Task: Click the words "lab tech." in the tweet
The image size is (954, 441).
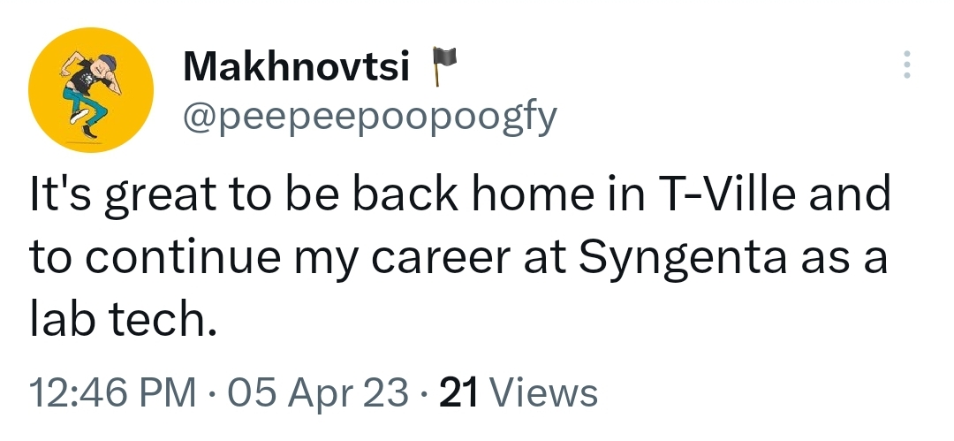Action: (x=123, y=319)
